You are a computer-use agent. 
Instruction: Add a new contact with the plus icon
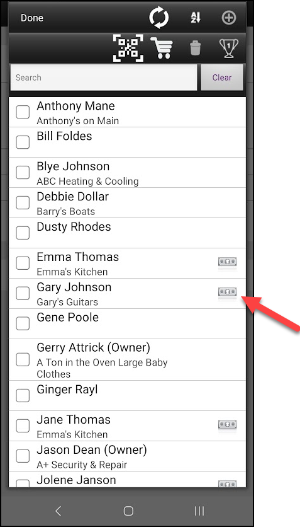(229, 18)
